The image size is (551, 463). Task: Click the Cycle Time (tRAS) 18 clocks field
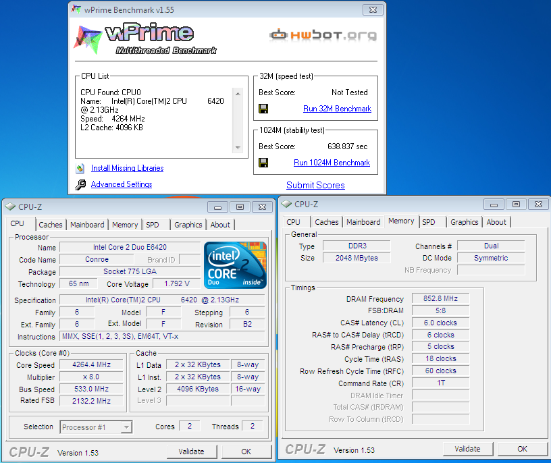pyautogui.click(x=441, y=358)
